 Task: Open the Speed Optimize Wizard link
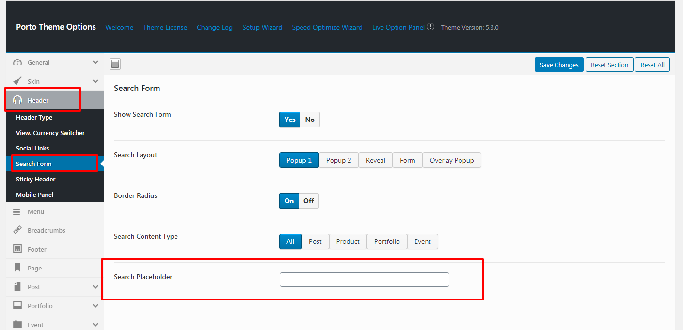point(327,27)
